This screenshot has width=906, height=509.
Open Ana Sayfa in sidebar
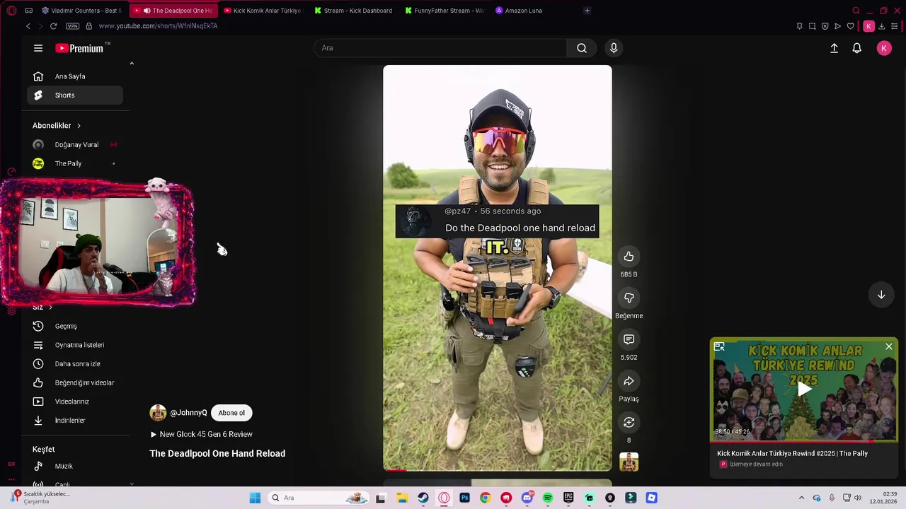point(75,76)
